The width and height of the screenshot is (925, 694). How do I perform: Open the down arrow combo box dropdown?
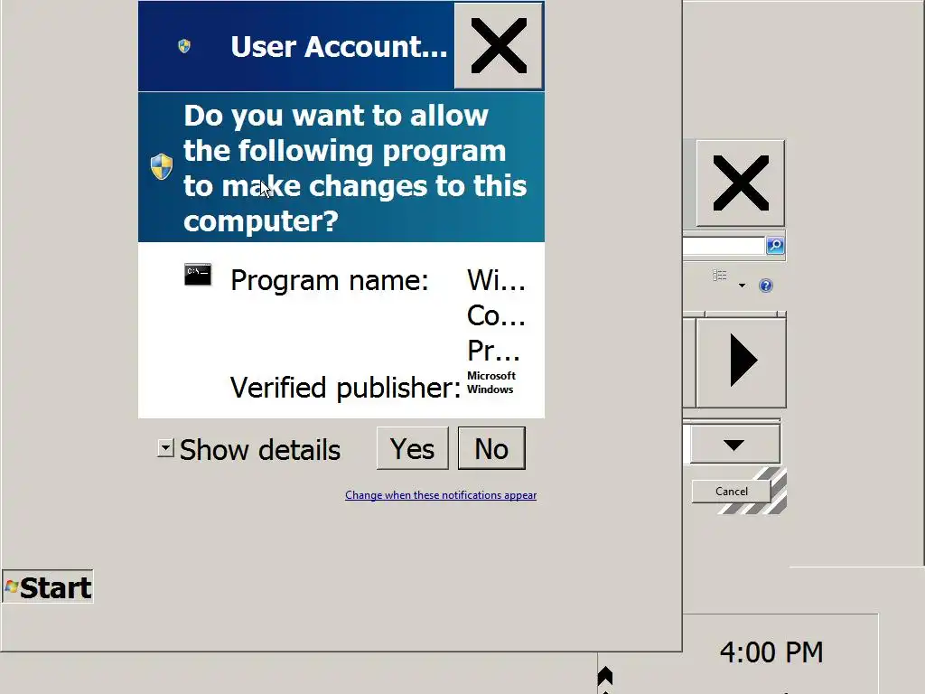click(734, 445)
